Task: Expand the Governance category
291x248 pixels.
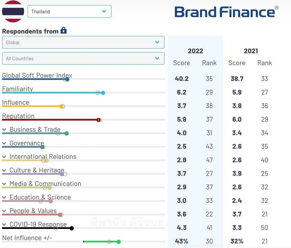Action: pyautogui.click(x=4, y=144)
